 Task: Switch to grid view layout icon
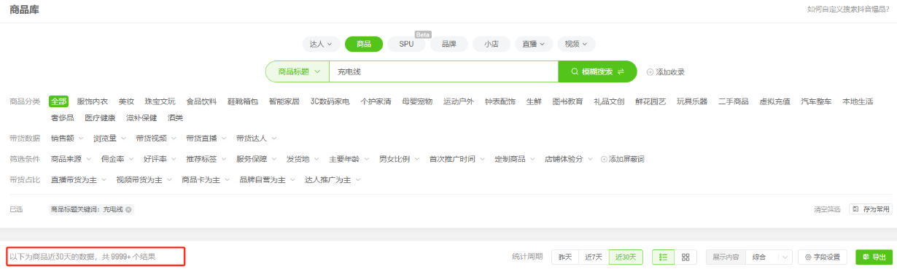685,257
